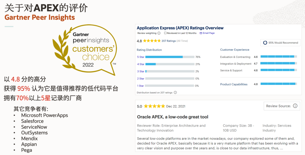Select the 5 Star rating filter
305x155 pixels.
[141, 57]
